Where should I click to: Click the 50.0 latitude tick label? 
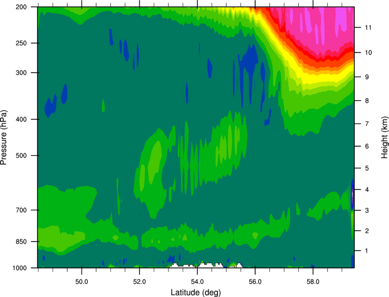[81, 282]
